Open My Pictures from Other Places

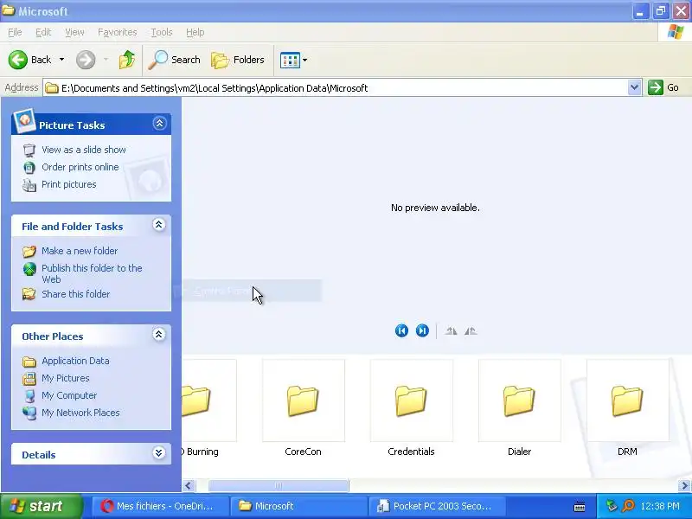pyautogui.click(x=66, y=378)
